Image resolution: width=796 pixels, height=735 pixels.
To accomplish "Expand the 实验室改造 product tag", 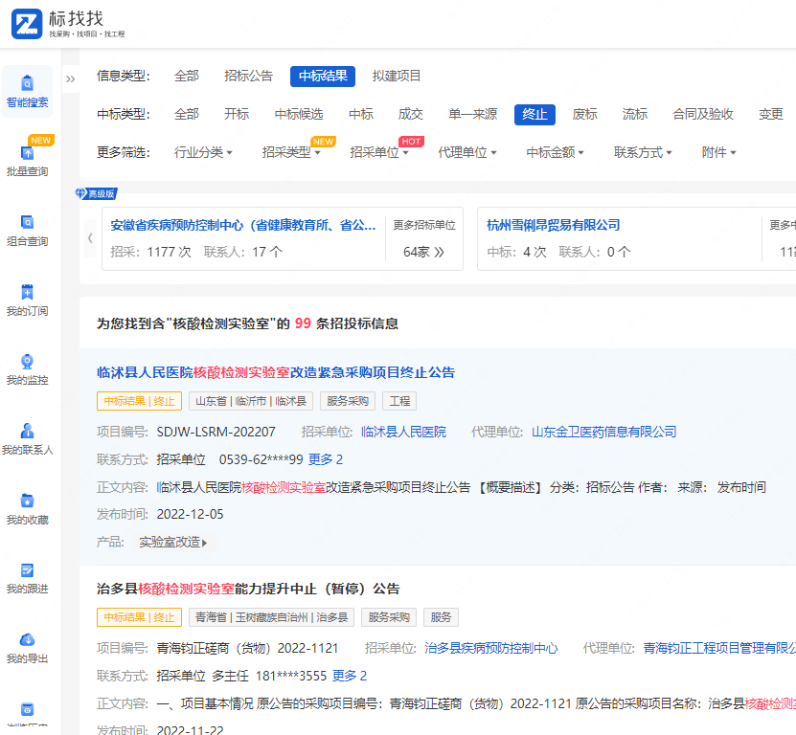I will pos(173,543).
